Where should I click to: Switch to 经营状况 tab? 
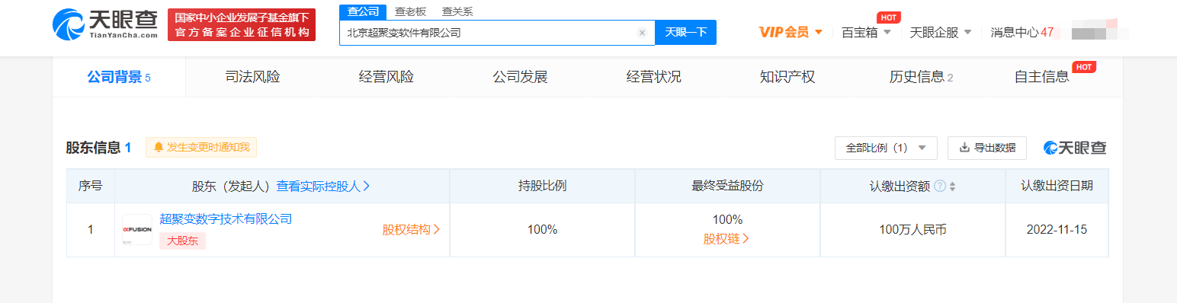653,77
